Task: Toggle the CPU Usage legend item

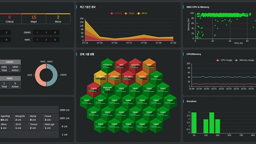Action: pos(224,60)
